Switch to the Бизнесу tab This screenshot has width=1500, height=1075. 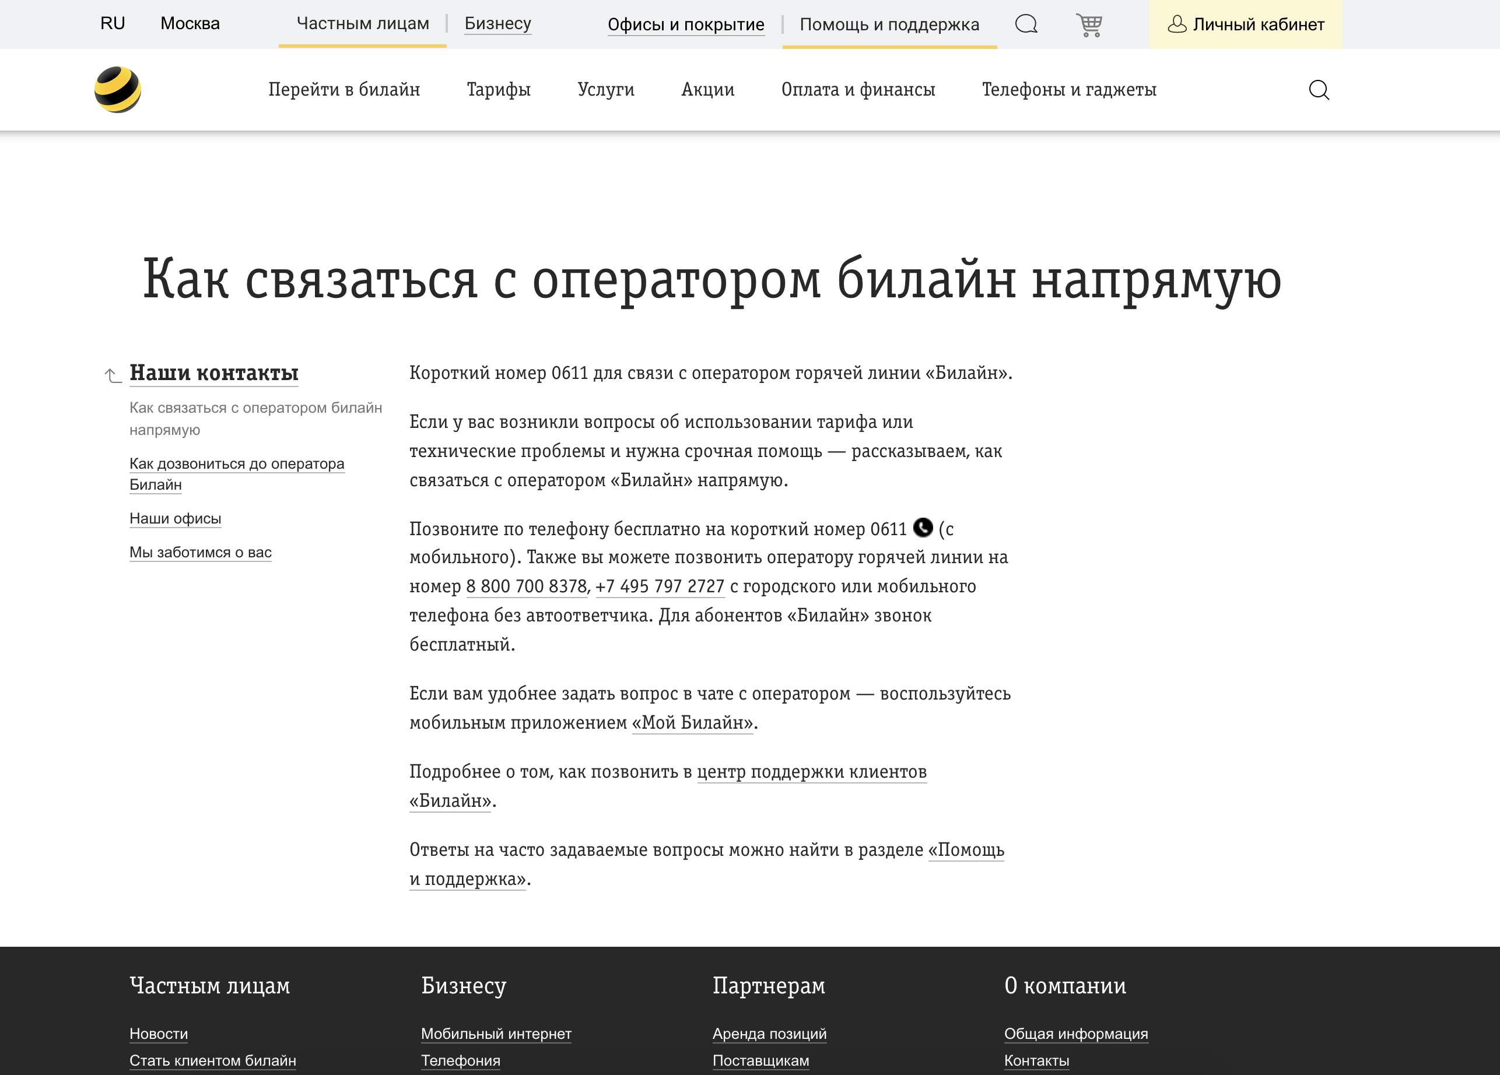click(x=497, y=24)
